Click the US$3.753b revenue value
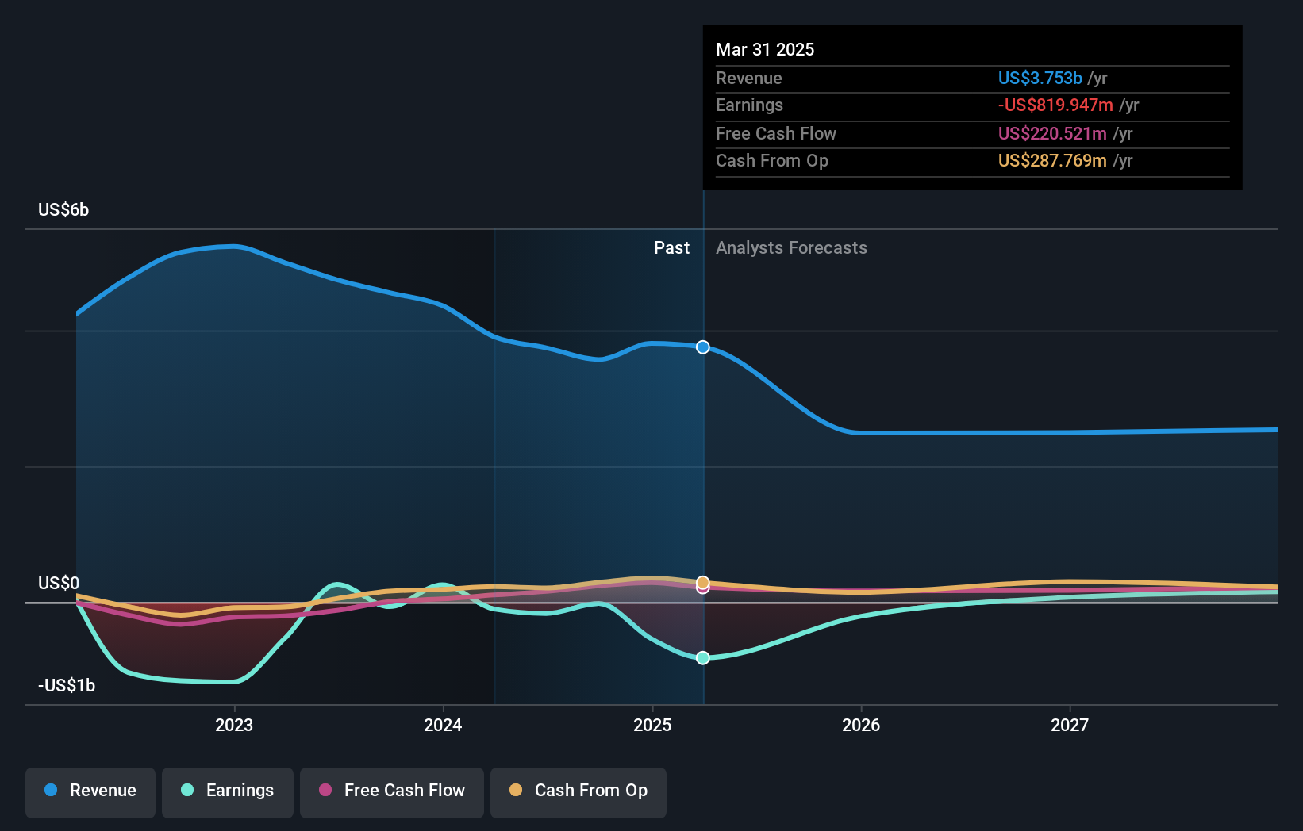The image size is (1303, 831). [1040, 78]
